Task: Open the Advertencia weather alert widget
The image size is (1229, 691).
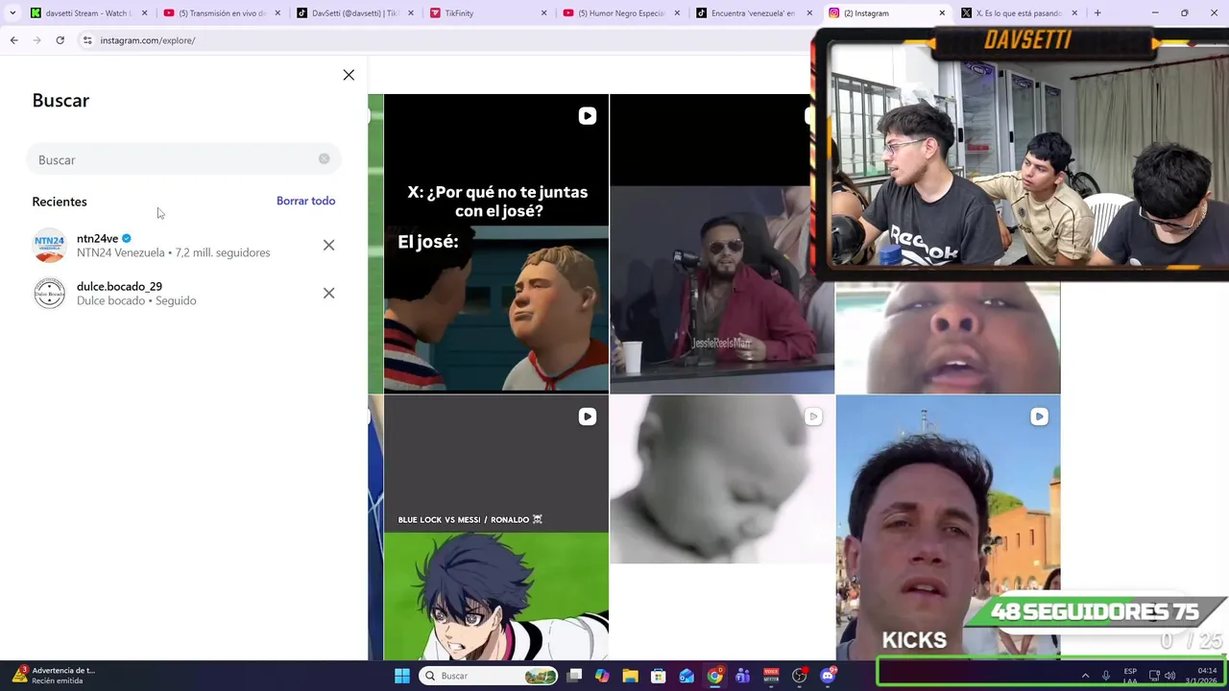Action: (53, 676)
